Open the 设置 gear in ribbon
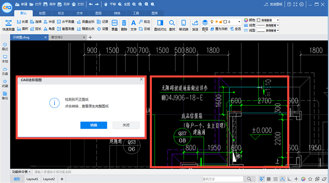This screenshot has width=329, height=183. pos(102,29)
